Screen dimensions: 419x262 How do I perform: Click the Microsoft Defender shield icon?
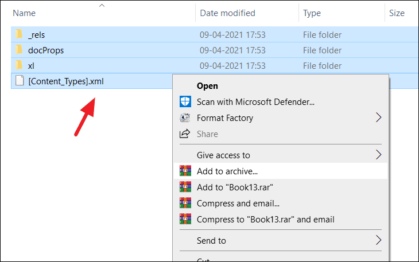click(185, 101)
